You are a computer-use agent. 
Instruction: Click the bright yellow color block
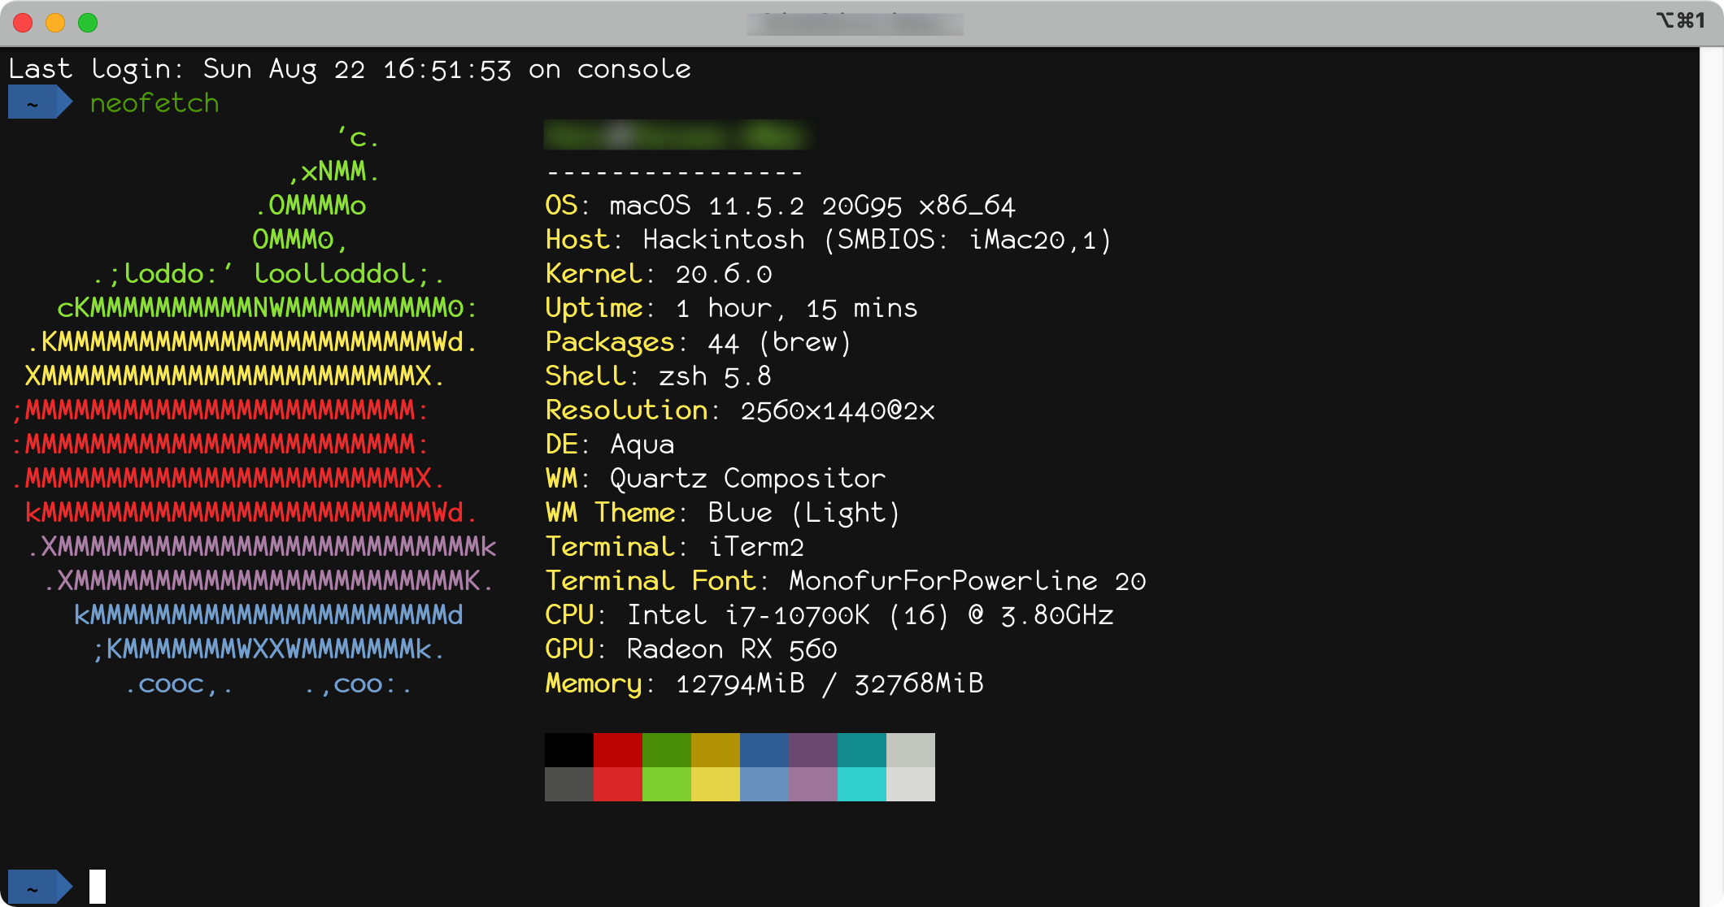716,784
